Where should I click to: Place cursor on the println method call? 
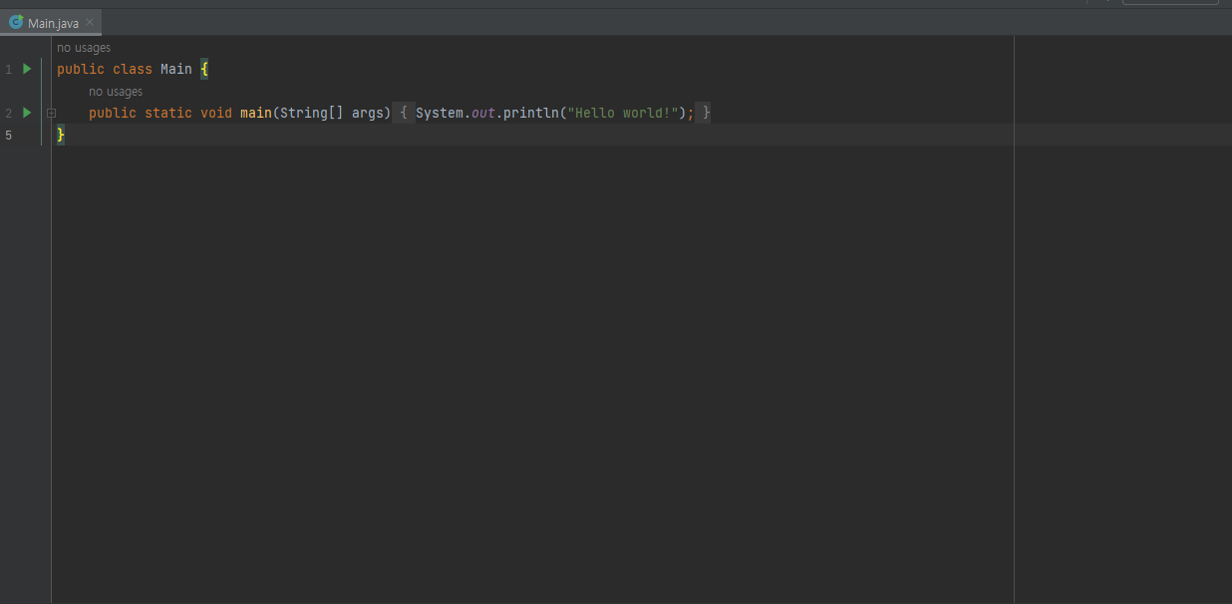click(530, 113)
